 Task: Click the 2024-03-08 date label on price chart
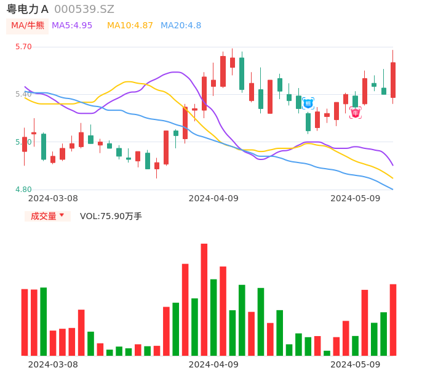(53, 198)
